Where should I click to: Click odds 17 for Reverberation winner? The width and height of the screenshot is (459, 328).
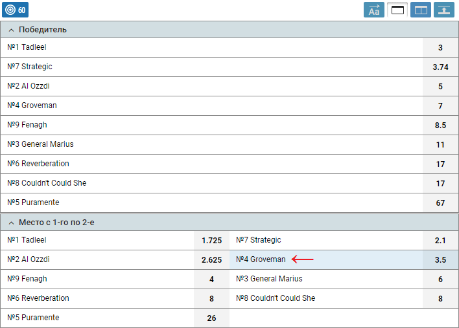point(440,164)
